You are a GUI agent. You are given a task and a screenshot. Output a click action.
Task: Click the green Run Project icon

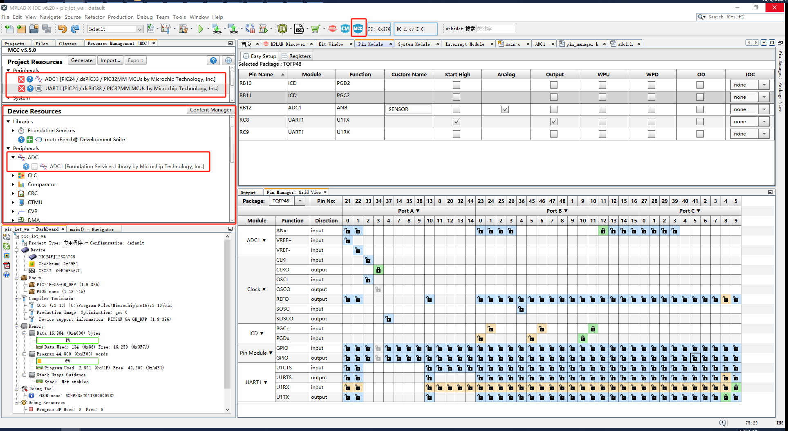coord(200,29)
